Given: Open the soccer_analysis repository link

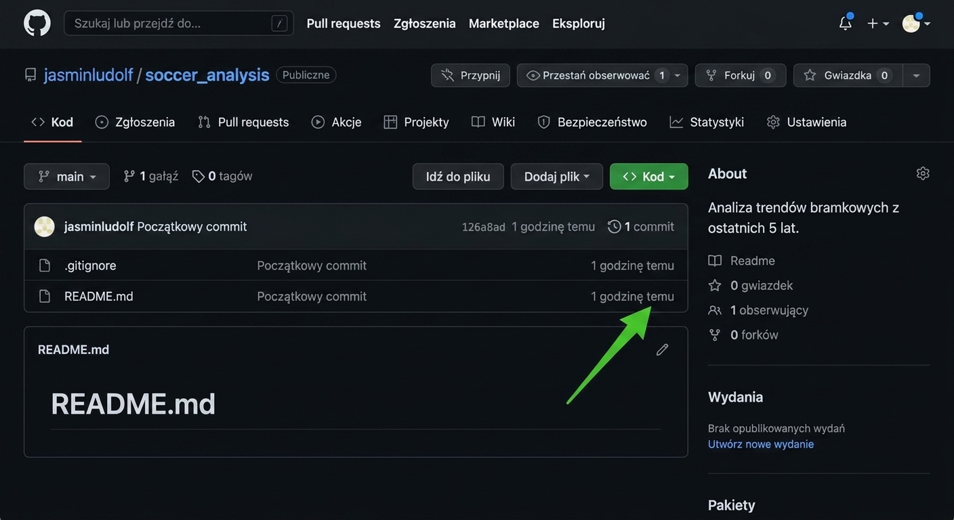Looking at the screenshot, I should [207, 74].
